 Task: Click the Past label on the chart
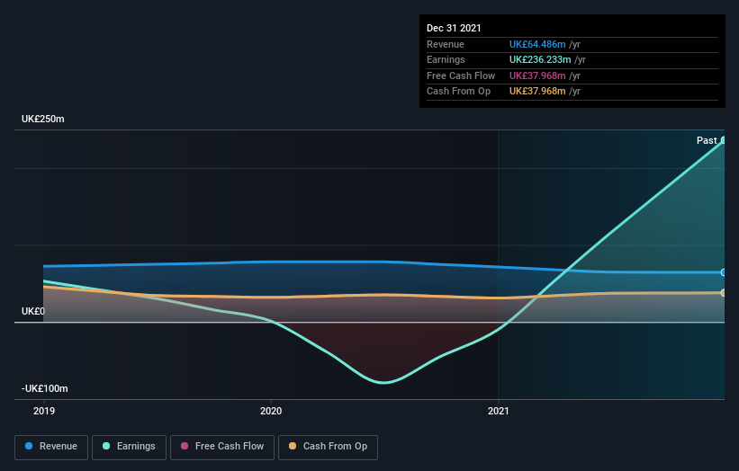click(x=707, y=140)
